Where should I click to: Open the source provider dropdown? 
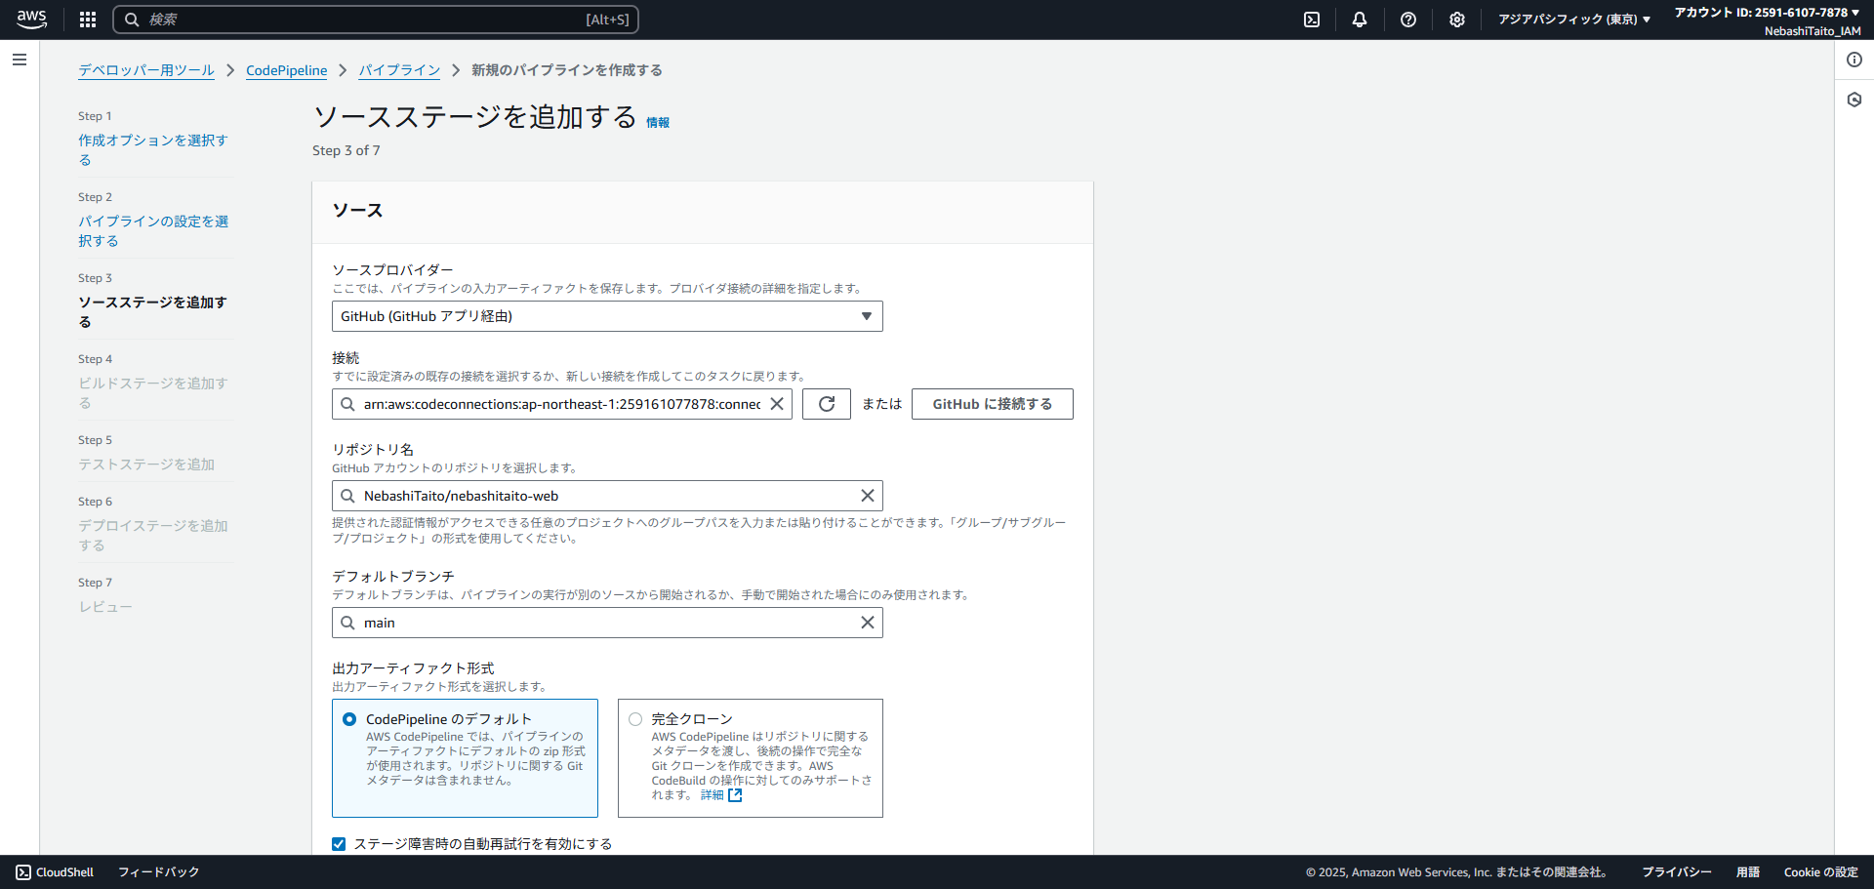(x=607, y=316)
